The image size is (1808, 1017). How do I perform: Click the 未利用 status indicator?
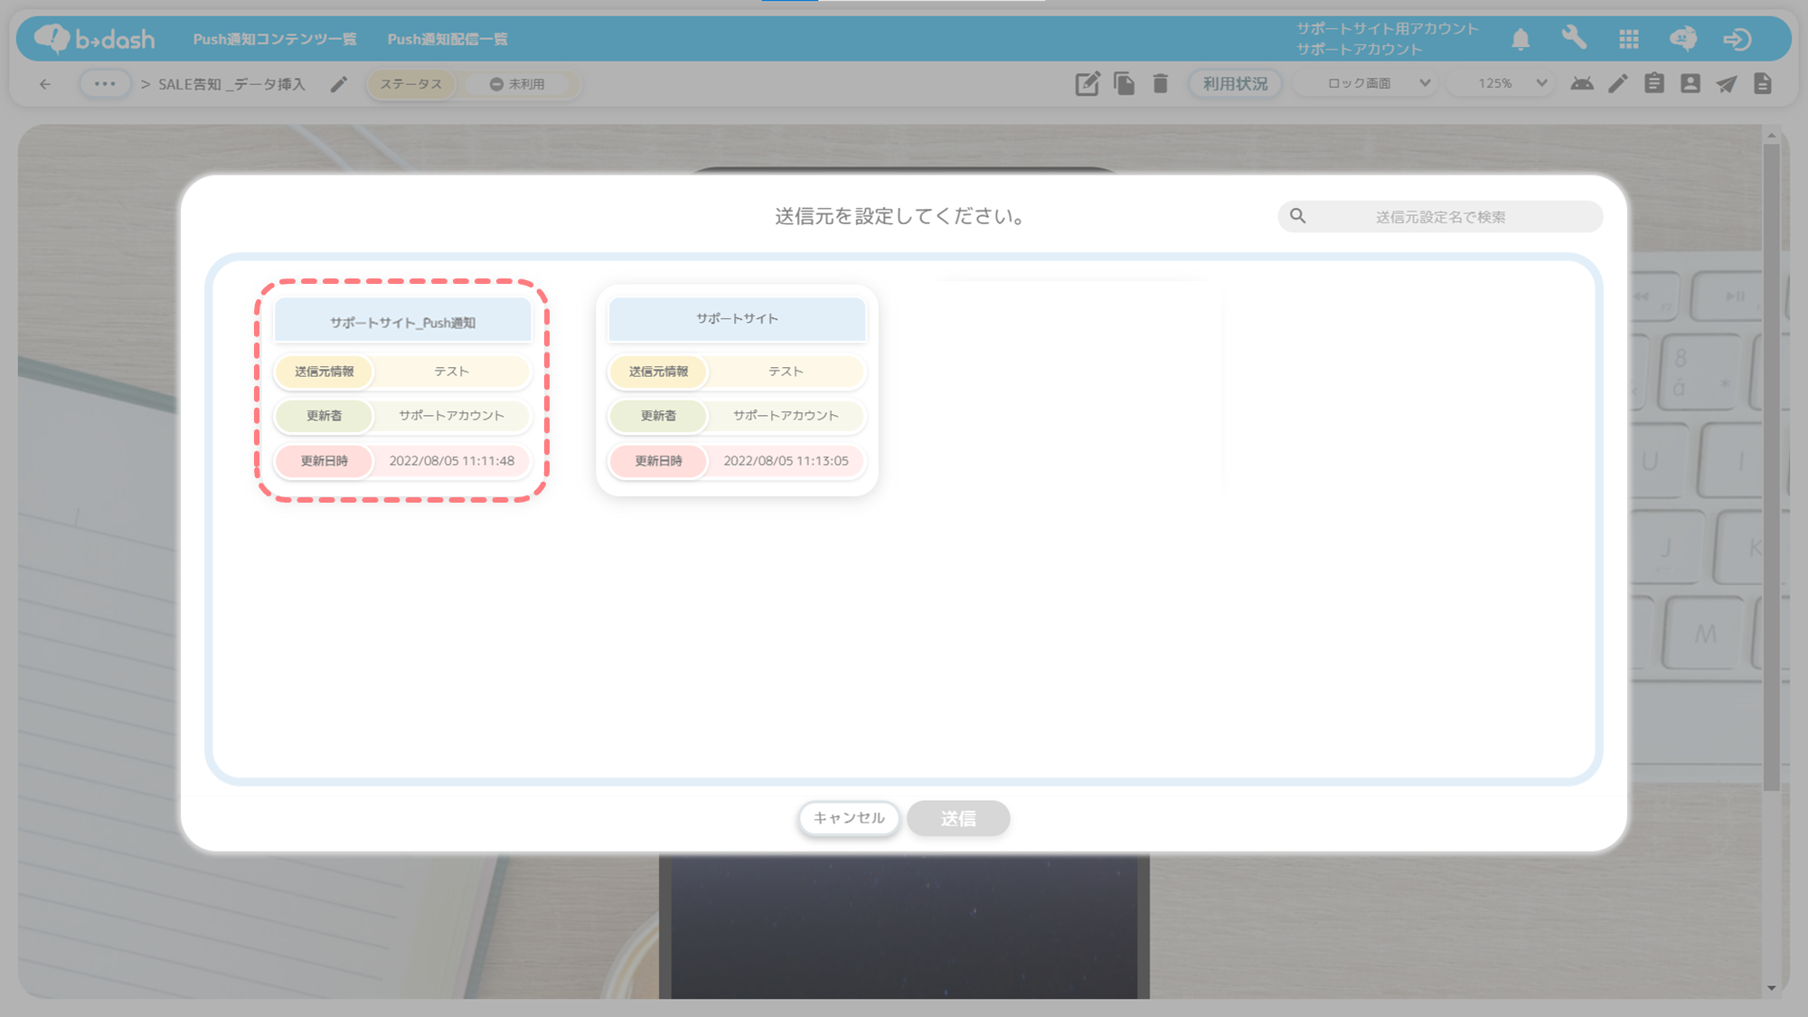518,84
